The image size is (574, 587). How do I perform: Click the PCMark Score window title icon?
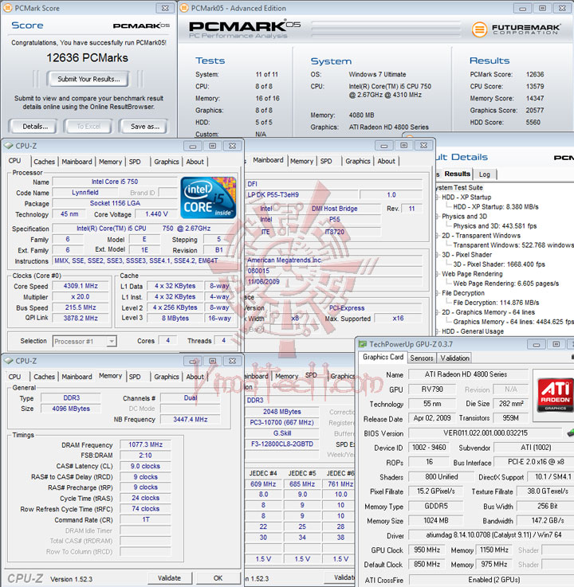pos(7,8)
